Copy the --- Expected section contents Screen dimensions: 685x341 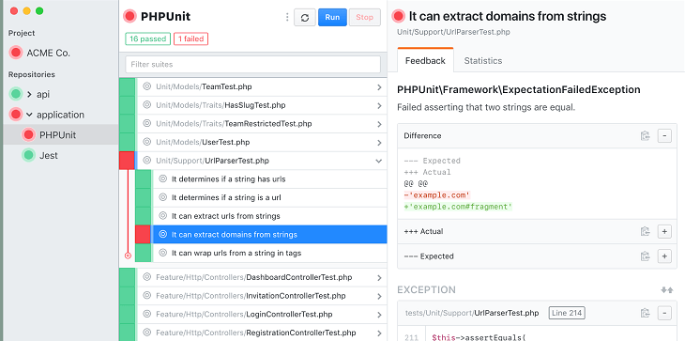point(646,256)
